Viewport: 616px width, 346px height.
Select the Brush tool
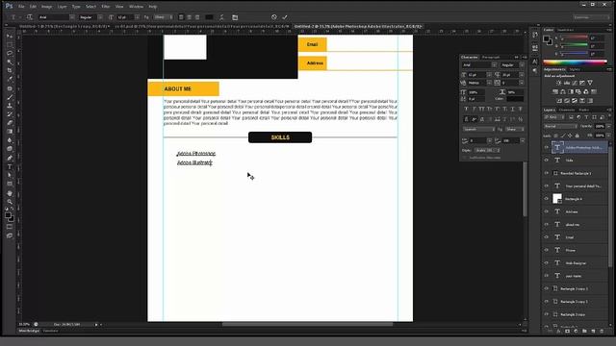coord(10,97)
